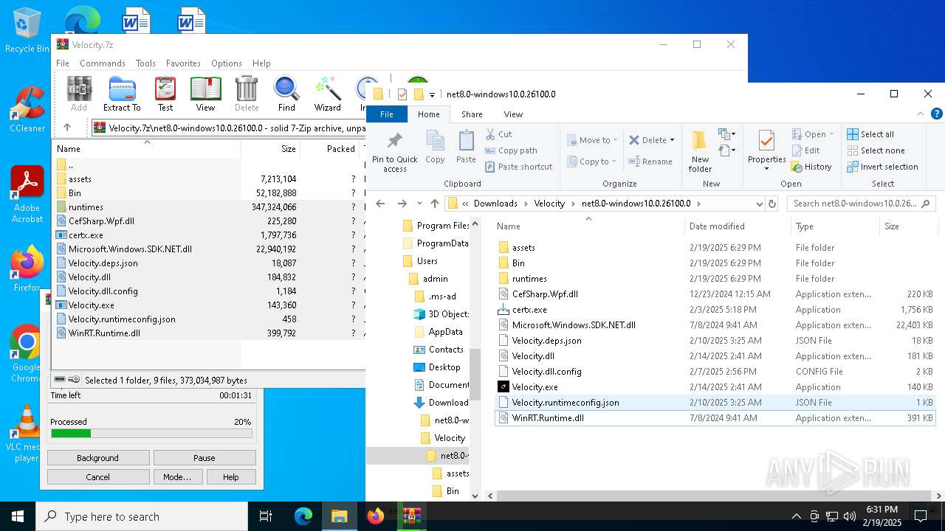
Task: Click the Add icon in WinRAR toolbar
Action: (x=79, y=94)
